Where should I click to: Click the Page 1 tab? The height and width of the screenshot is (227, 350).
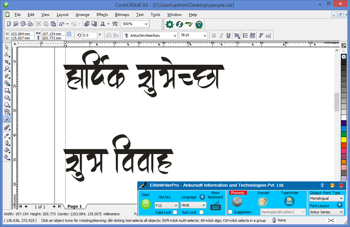pyautogui.click(x=74, y=206)
